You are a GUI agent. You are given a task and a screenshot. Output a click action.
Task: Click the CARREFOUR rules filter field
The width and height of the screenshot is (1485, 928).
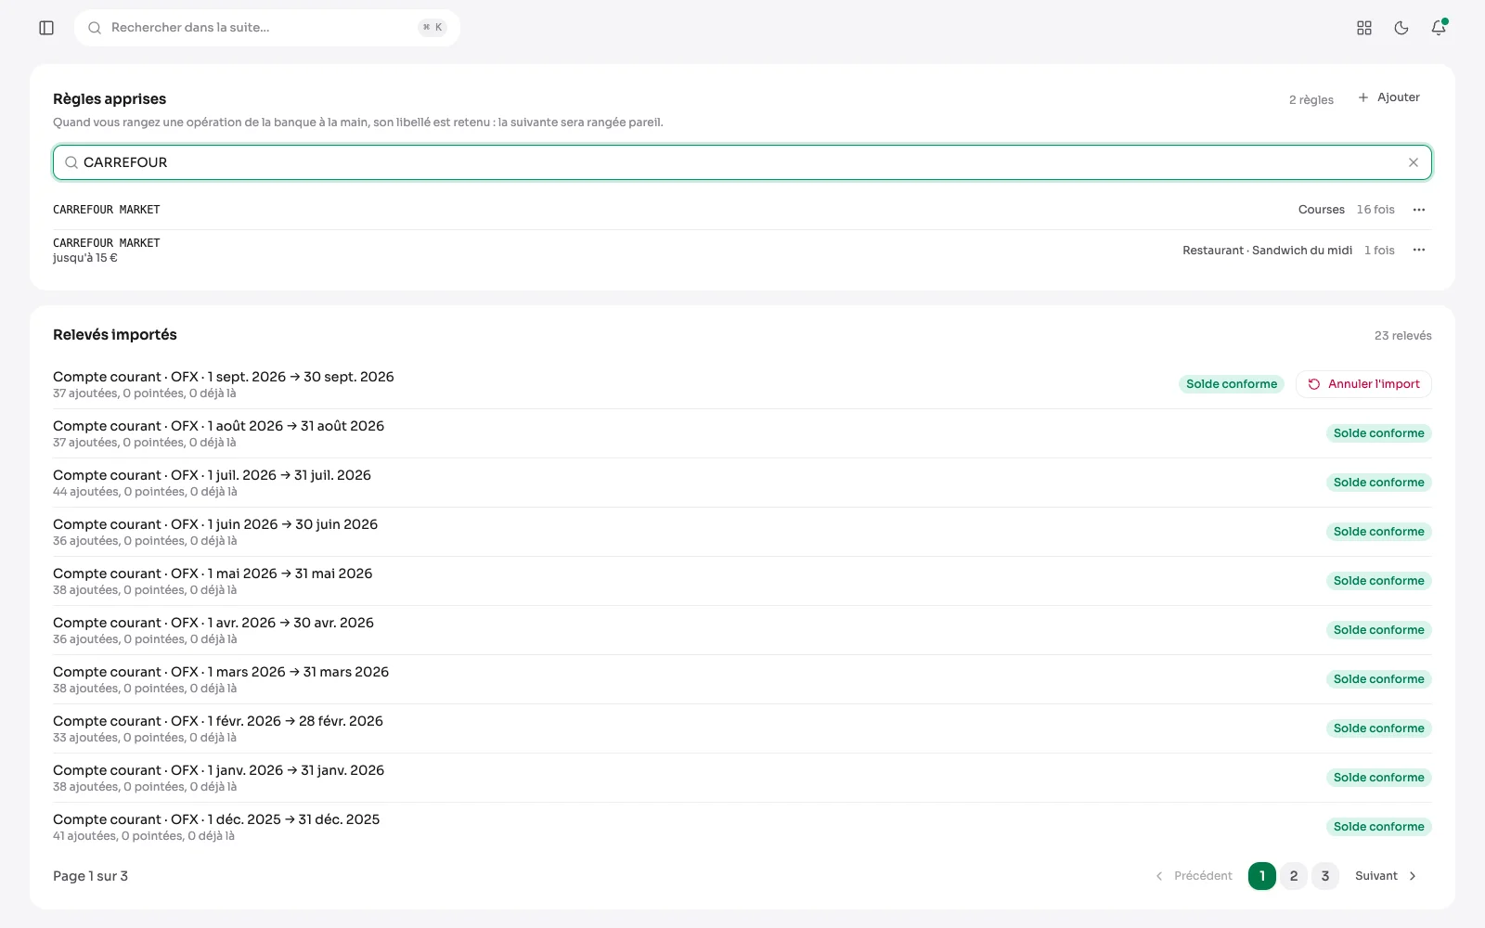742,162
